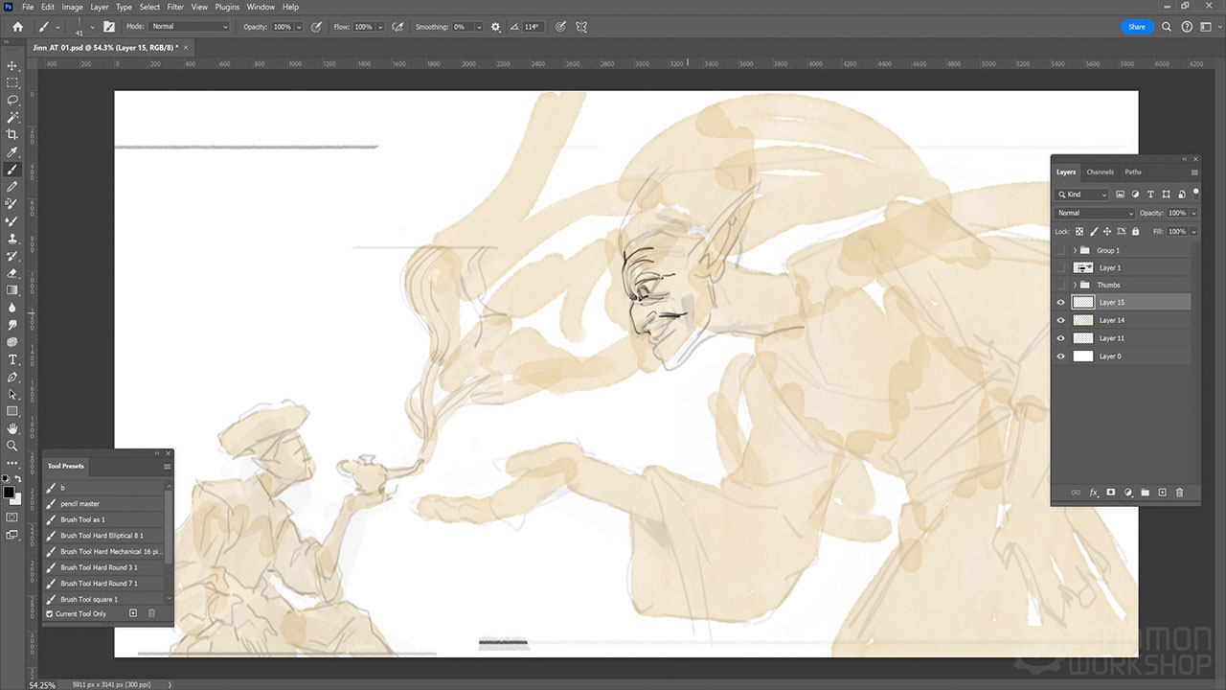Open the brush Mode dropdown
Screen dimensions: 1226x690
[190, 27]
